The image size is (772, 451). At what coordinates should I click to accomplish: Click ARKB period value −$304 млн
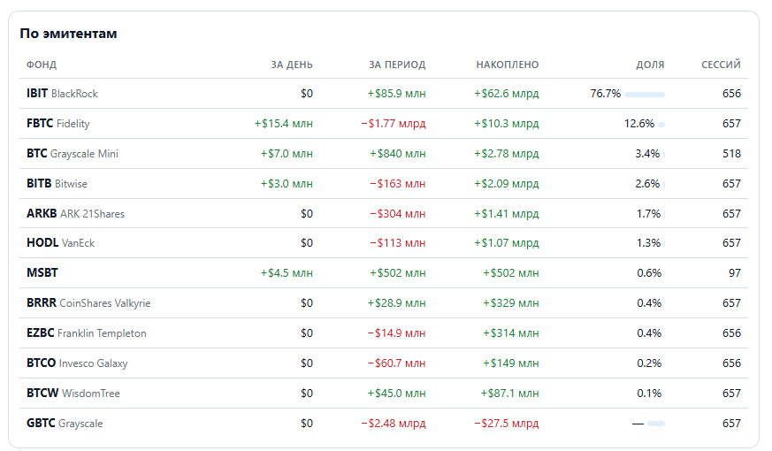point(398,214)
